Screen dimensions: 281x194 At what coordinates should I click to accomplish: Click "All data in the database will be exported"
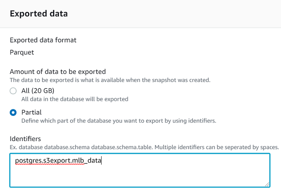[75, 99]
